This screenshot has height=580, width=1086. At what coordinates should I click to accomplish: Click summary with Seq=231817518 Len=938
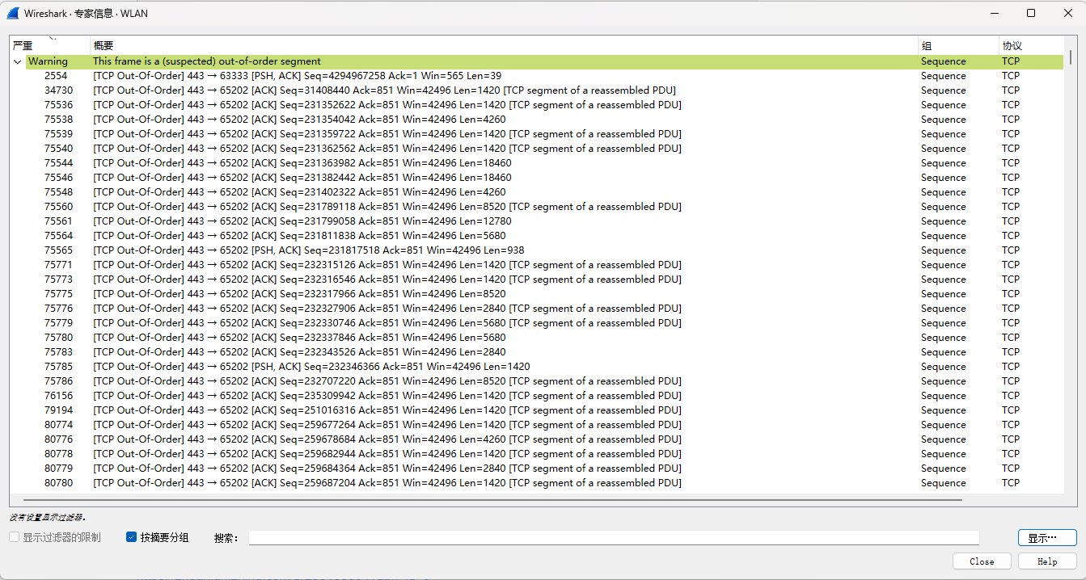(308, 250)
